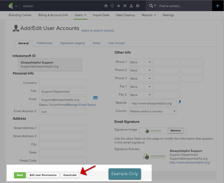Click the Fax 2 number field
Viewport: 224px width, 183px height.
pyautogui.click(x=166, y=95)
